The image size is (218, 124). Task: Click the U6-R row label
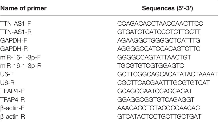click(7, 83)
